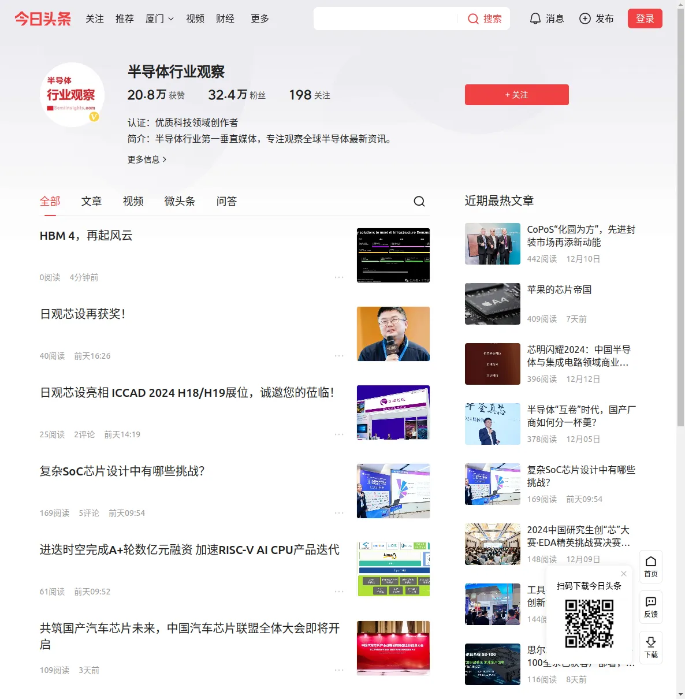Open more options for ICCAD 2024 article
The image size is (685, 699).
coord(339,434)
